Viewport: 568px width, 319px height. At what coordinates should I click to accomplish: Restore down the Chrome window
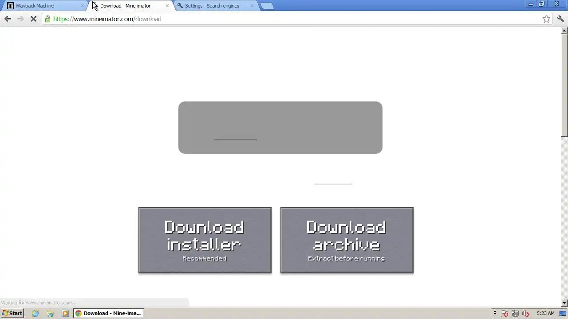541,4
